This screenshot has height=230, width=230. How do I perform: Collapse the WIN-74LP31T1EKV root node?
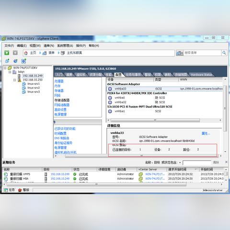(x=5, y=68)
